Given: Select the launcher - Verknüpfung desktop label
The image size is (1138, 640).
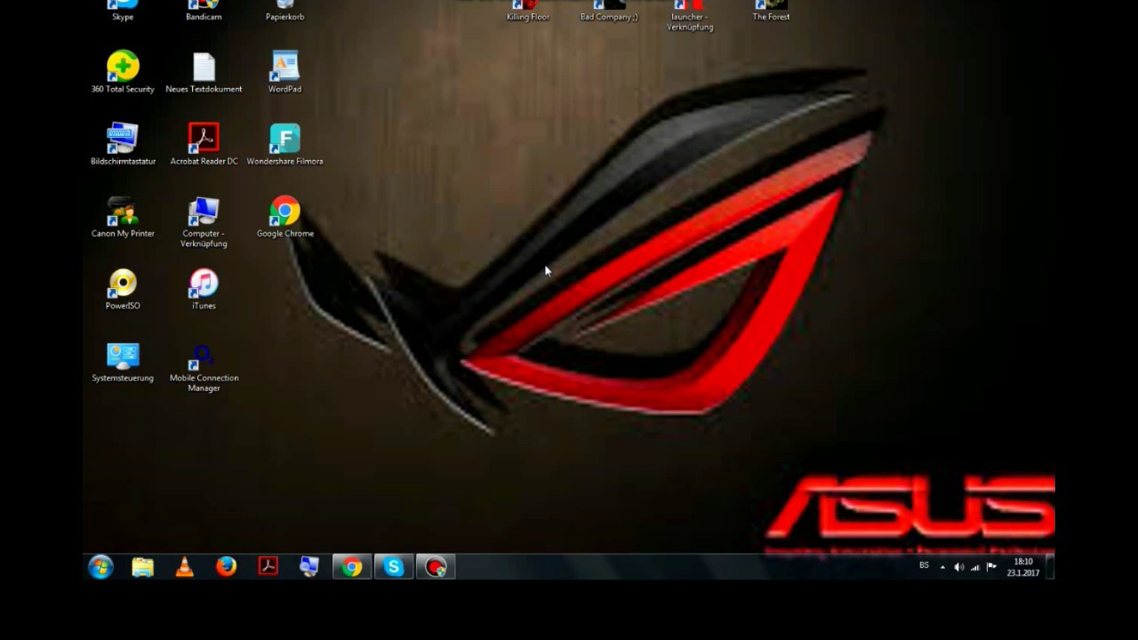Looking at the screenshot, I should tap(690, 21).
